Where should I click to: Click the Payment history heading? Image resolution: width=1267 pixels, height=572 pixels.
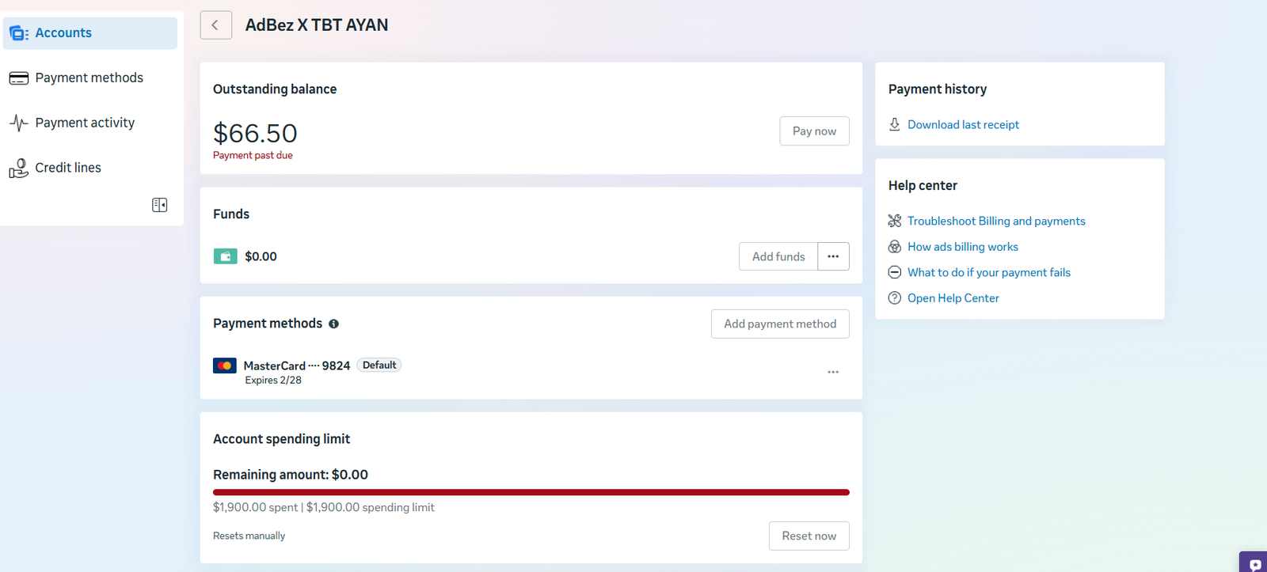[x=938, y=89]
